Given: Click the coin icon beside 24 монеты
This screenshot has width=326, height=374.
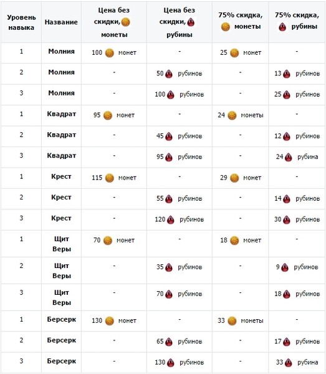Looking at the screenshot, I should point(232,116).
